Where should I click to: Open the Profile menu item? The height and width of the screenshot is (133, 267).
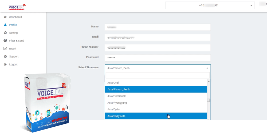(13, 25)
